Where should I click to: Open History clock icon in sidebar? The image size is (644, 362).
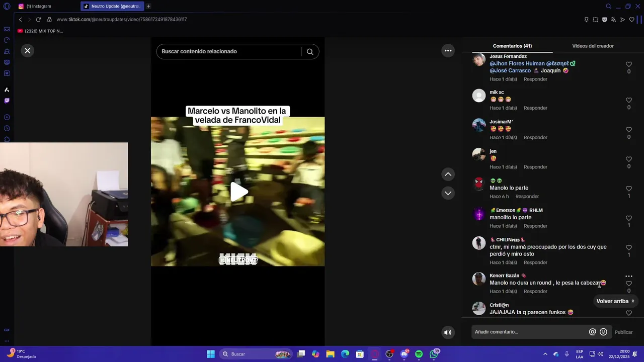pyautogui.click(x=7, y=128)
